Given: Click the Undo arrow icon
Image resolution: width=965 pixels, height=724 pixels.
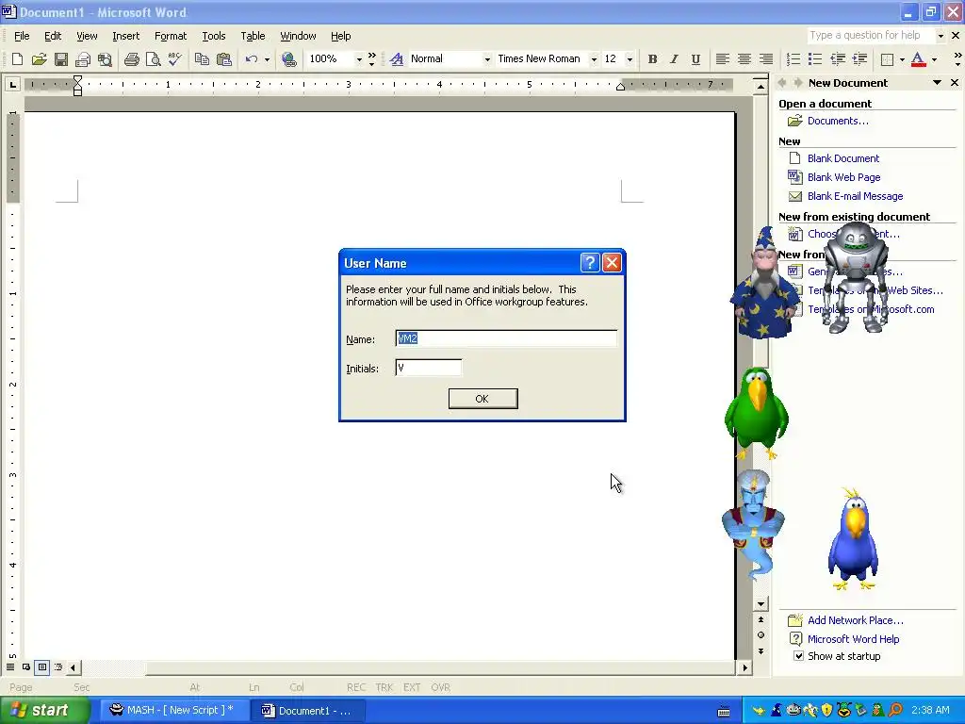Looking at the screenshot, I should point(251,59).
